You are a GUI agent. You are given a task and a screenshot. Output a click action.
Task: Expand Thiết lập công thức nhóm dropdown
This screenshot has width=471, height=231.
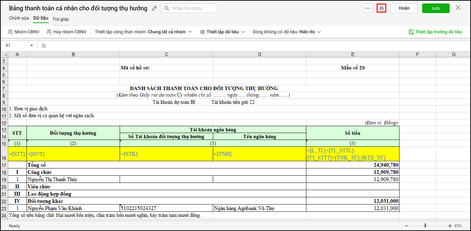189,32
